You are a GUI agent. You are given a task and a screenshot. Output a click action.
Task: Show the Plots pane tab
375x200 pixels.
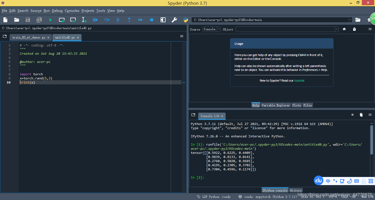(x=296, y=105)
